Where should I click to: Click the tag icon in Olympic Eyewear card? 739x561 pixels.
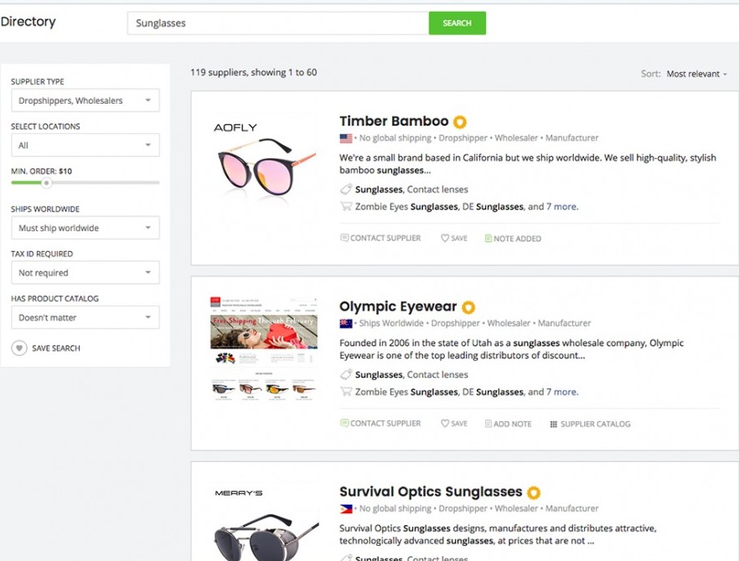[346, 374]
